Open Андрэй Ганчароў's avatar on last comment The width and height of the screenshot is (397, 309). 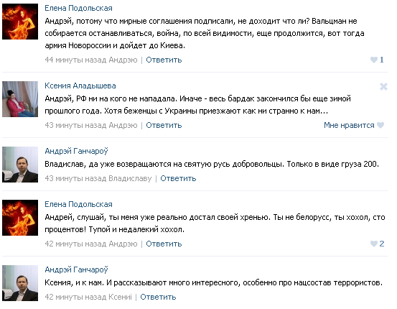[20, 283]
